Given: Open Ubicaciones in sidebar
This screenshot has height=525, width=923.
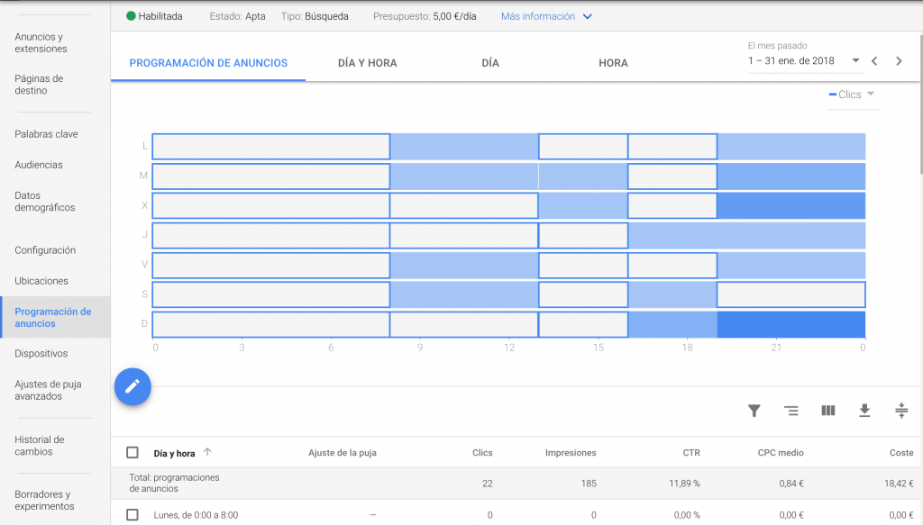Looking at the screenshot, I should pos(41,281).
